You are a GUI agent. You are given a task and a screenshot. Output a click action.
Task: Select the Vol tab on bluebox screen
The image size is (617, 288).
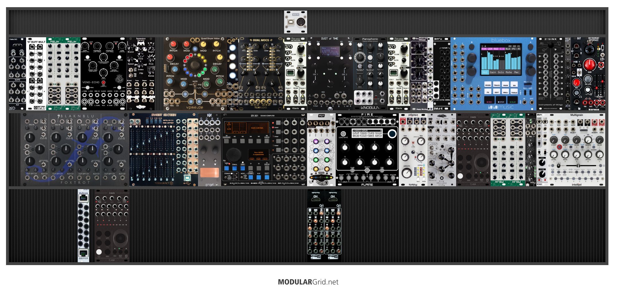click(485, 72)
